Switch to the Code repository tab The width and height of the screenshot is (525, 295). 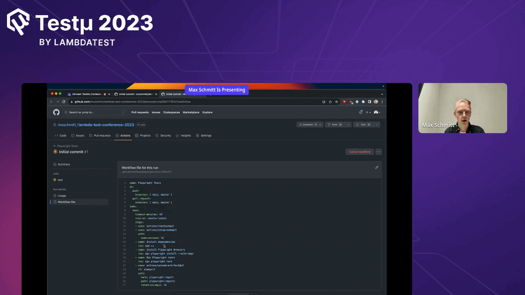tap(60, 136)
